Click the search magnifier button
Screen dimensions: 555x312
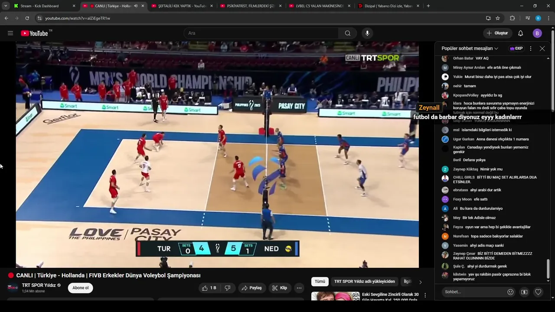coord(348,33)
